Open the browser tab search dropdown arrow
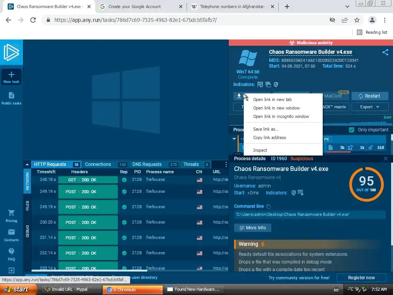 [347, 7]
